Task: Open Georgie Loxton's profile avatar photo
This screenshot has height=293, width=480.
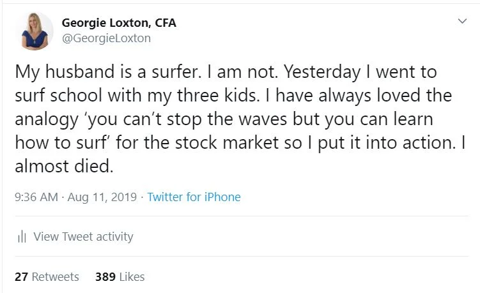Action: click(x=34, y=31)
